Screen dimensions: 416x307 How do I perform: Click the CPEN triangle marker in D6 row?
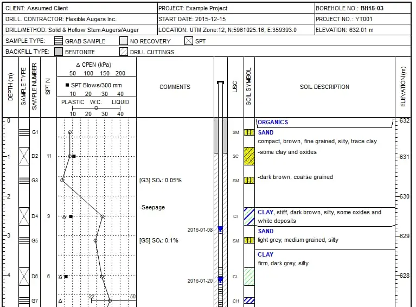[x=60, y=277]
